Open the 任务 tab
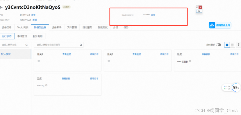The image size is (241, 115). point(126,28)
